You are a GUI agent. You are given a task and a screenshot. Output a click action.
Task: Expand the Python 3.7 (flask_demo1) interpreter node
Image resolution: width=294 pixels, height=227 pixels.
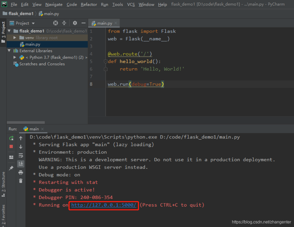15,57
